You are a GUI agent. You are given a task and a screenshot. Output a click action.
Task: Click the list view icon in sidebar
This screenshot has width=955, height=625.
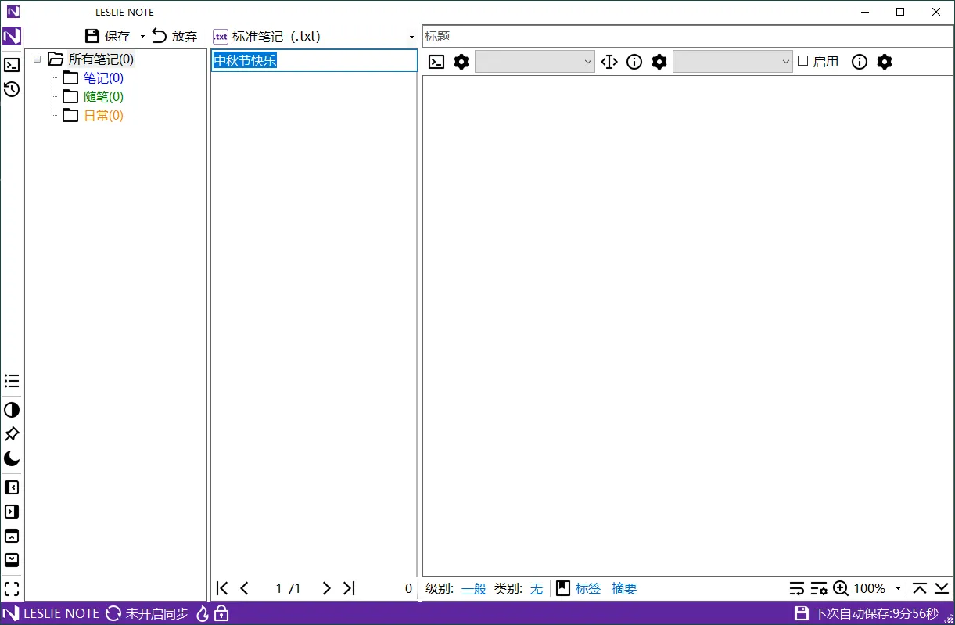coord(12,381)
